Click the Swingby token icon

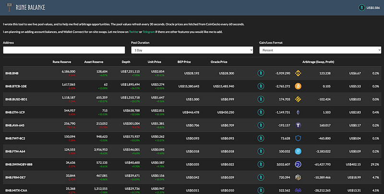pyautogui.click(x=298, y=164)
